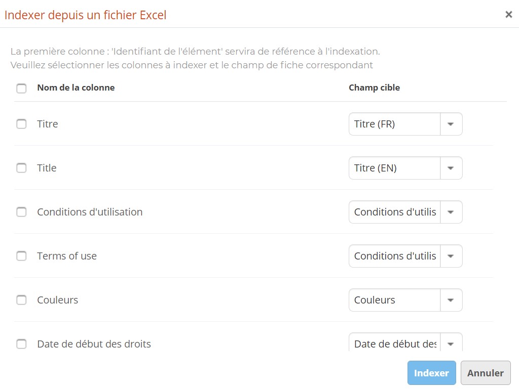Click the Titre column name
The width and height of the screenshot is (519, 389).
47,124
